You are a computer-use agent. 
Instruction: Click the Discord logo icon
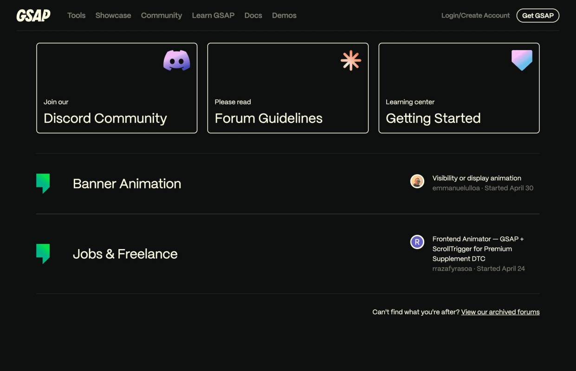[177, 60]
